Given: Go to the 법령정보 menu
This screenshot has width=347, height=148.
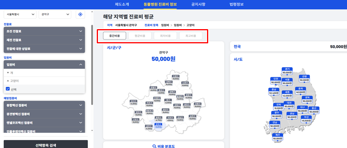Looking at the screenshot, I should tap(237, 4).
